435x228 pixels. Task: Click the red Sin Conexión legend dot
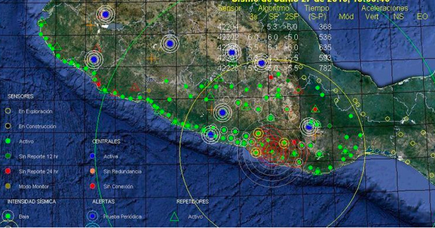click(92, 186)
